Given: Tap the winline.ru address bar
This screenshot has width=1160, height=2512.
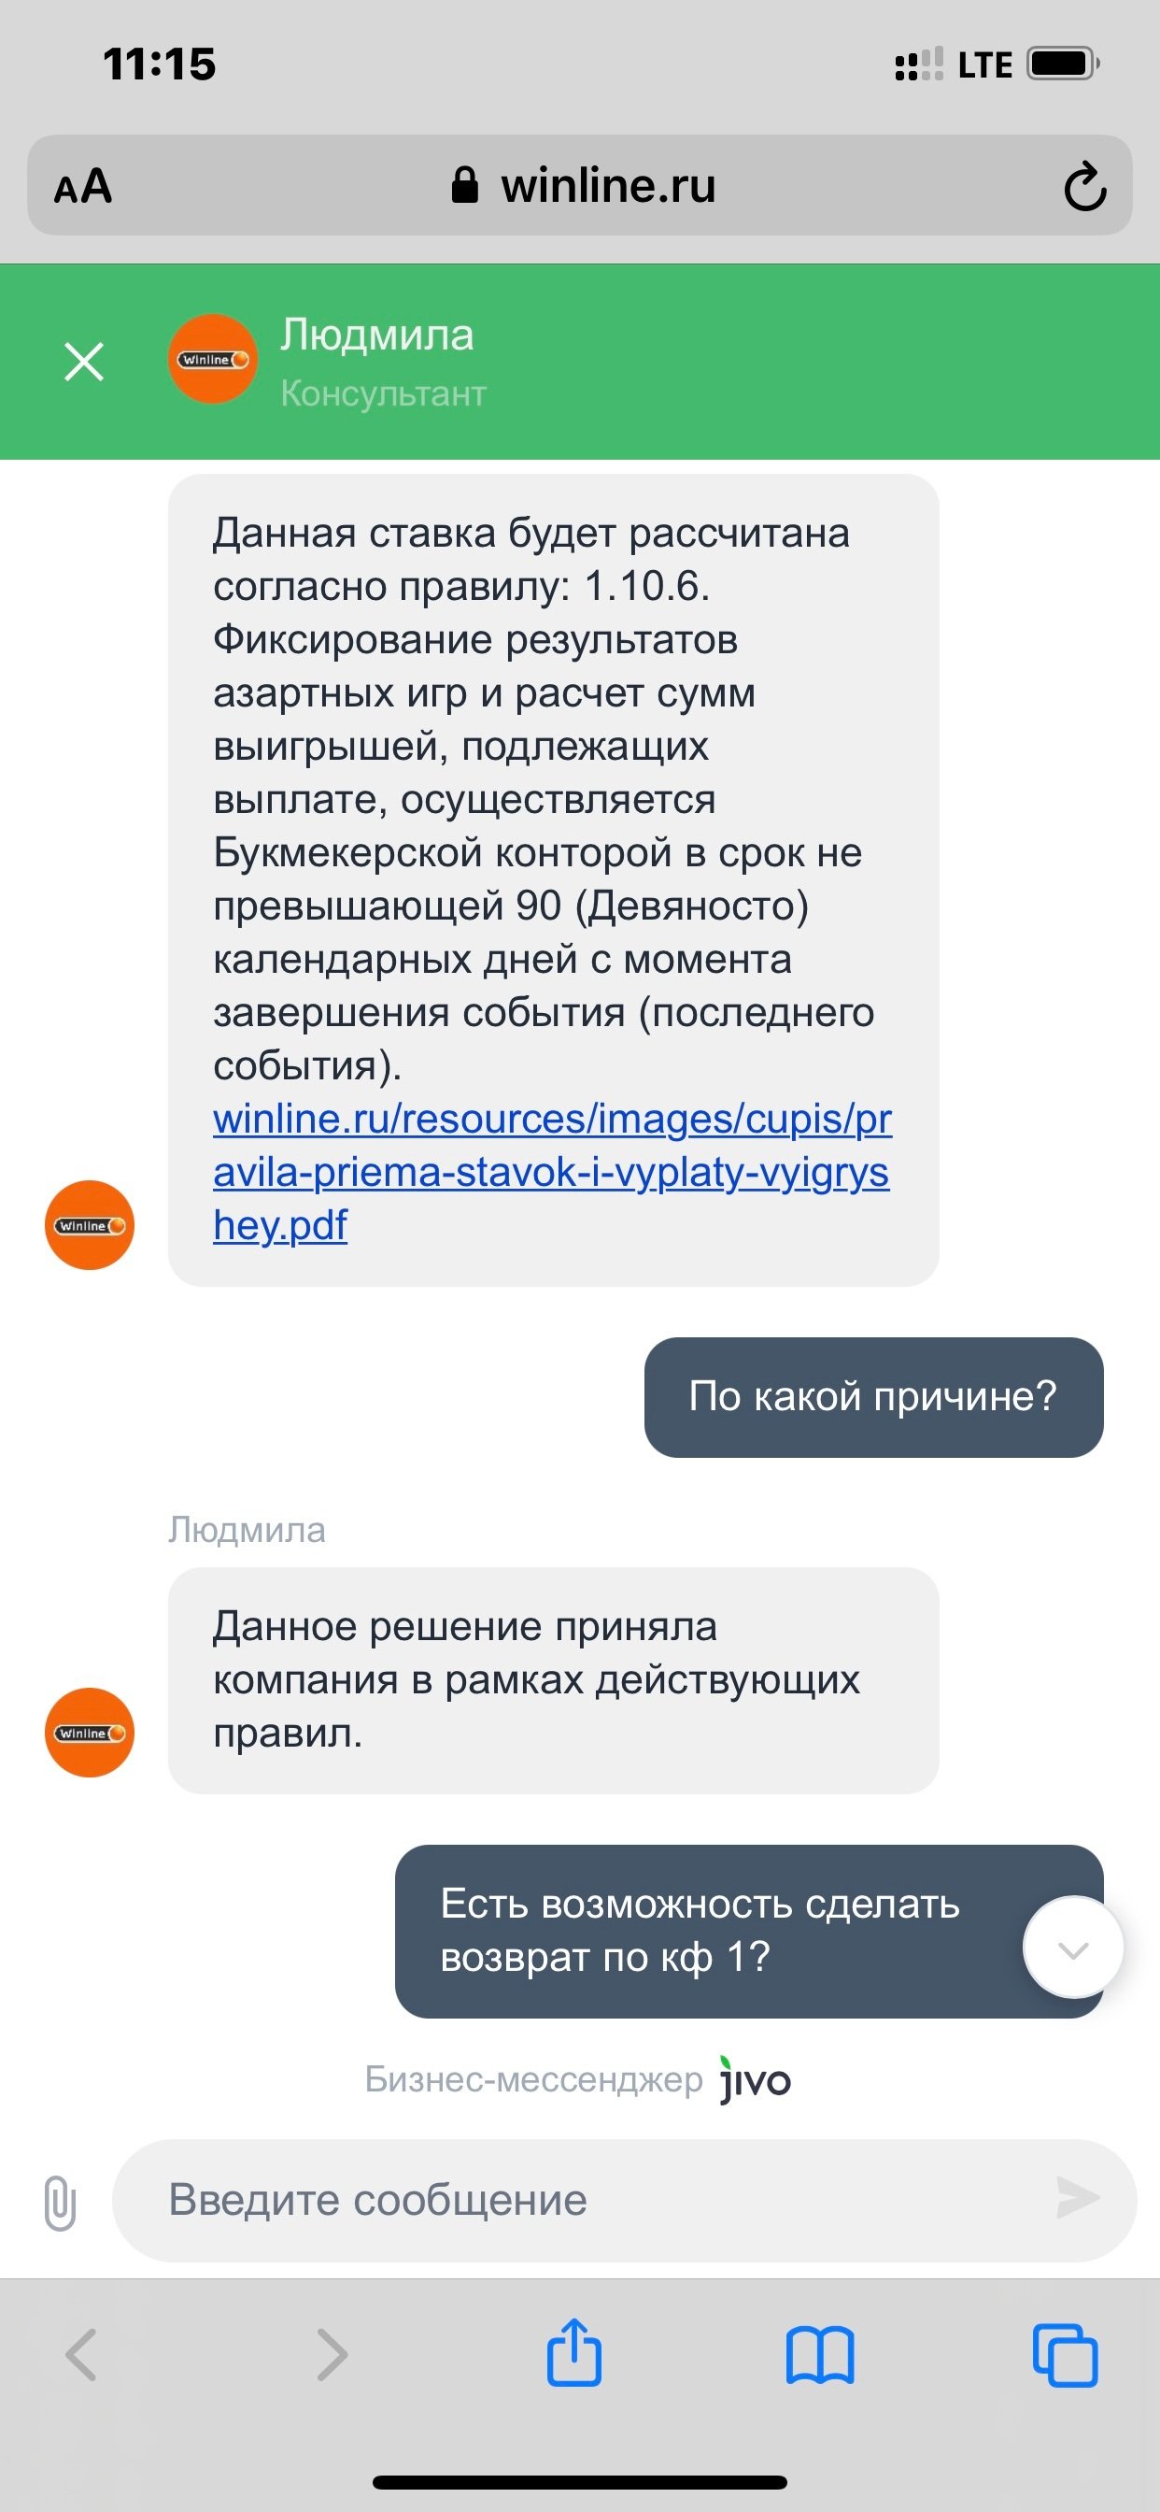Looking at the screenshot, I should [583, 186].
